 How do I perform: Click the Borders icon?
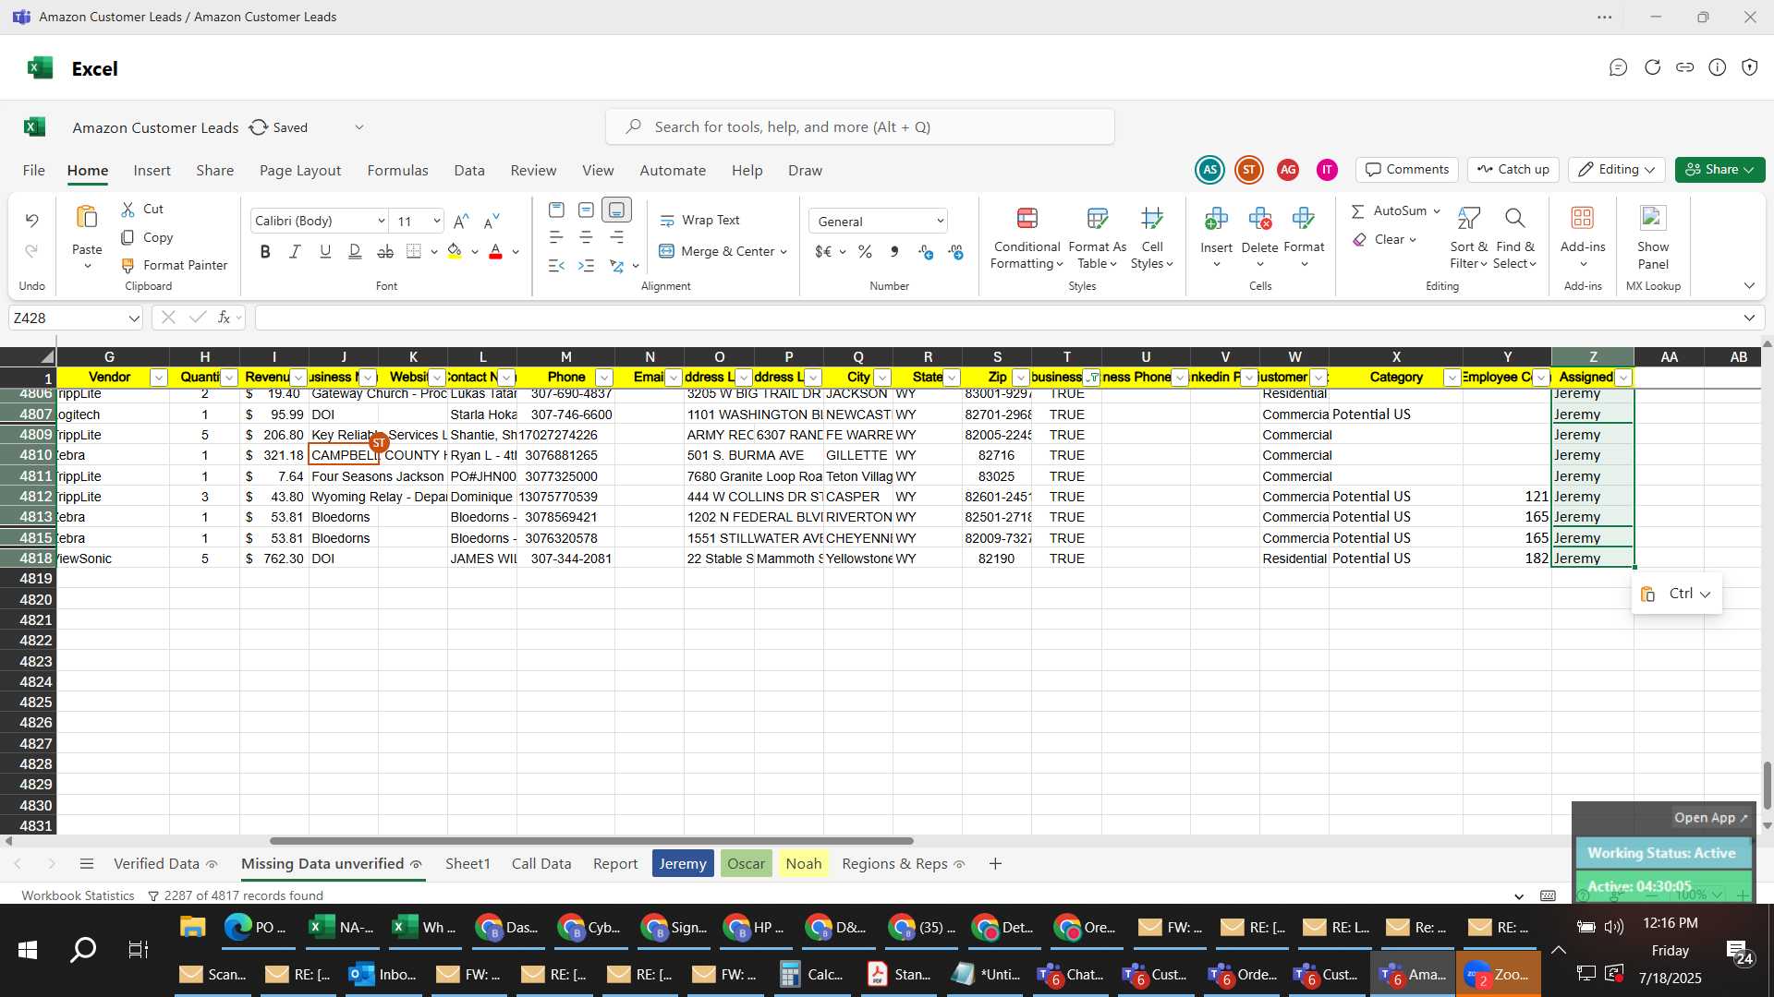coord(414,251)
